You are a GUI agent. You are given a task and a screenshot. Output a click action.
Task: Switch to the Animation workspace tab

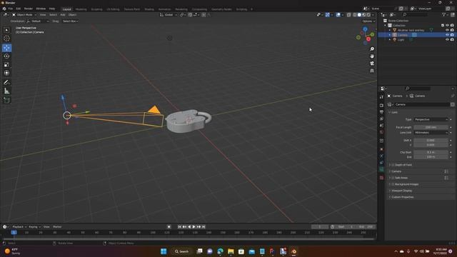tap(164, 9)
